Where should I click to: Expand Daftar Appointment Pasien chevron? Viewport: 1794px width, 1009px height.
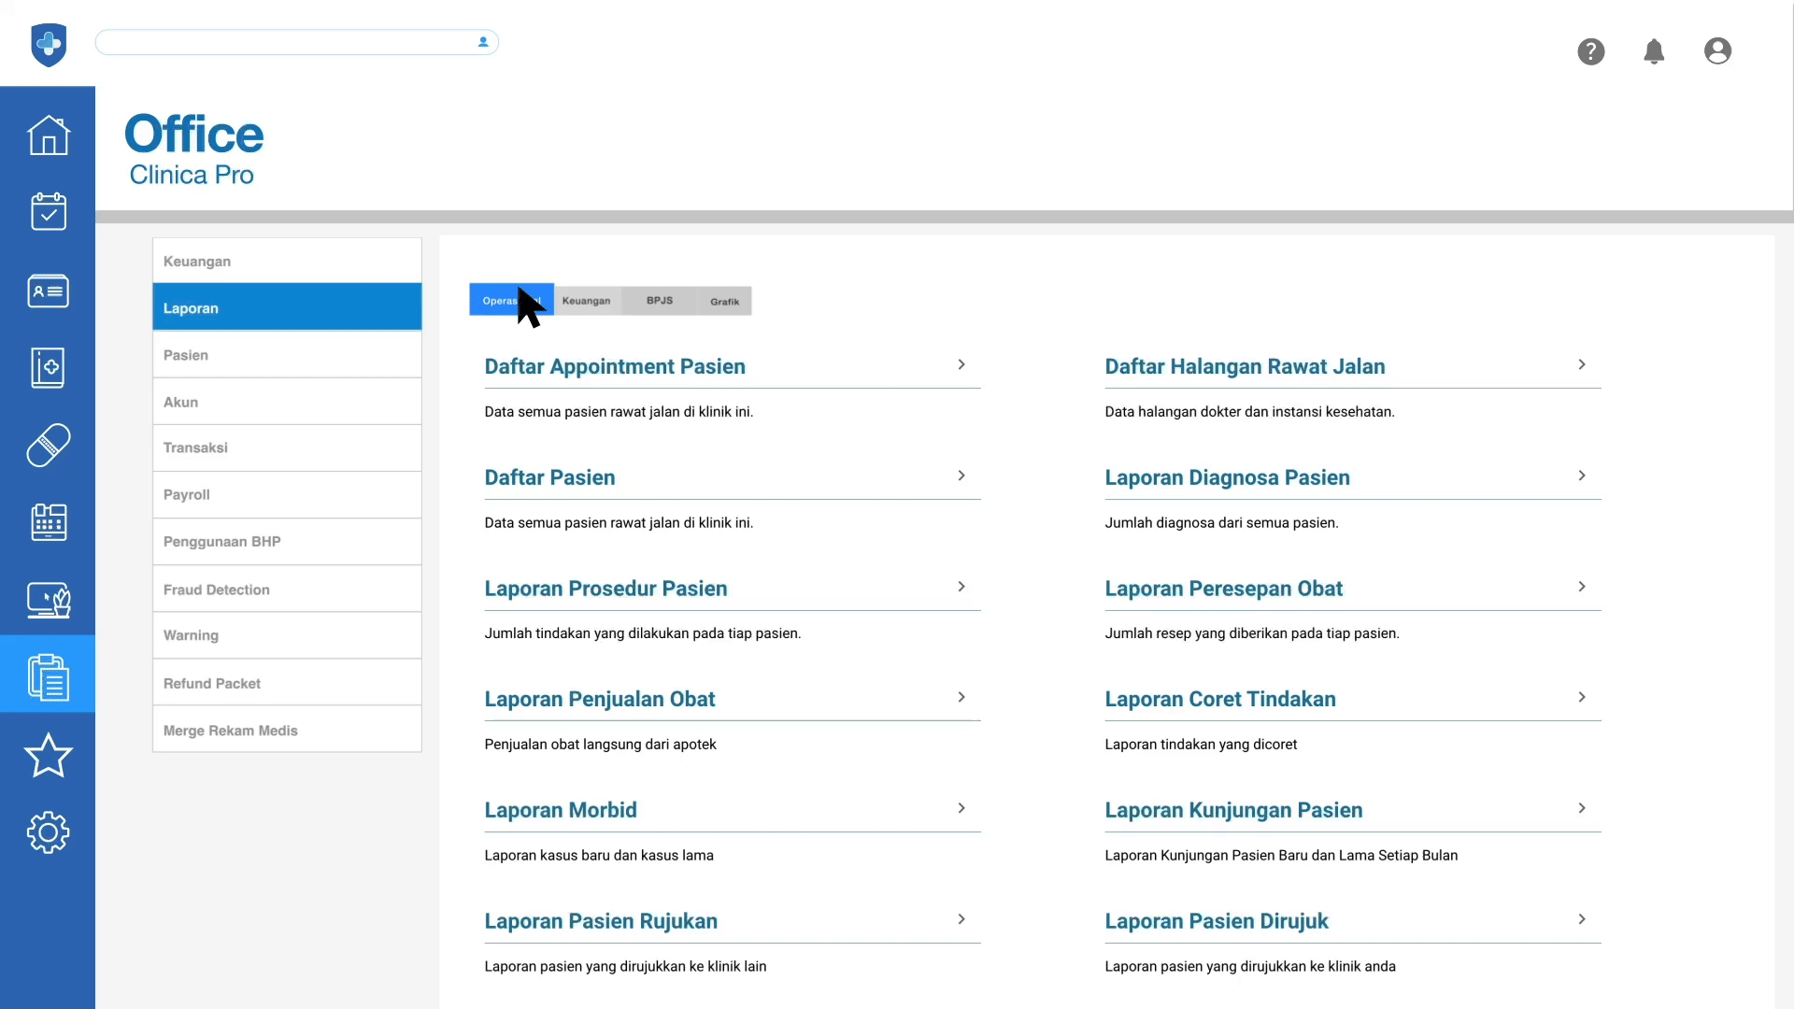961,364
